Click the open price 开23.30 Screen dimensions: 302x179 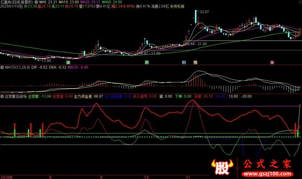click(30, 6)
